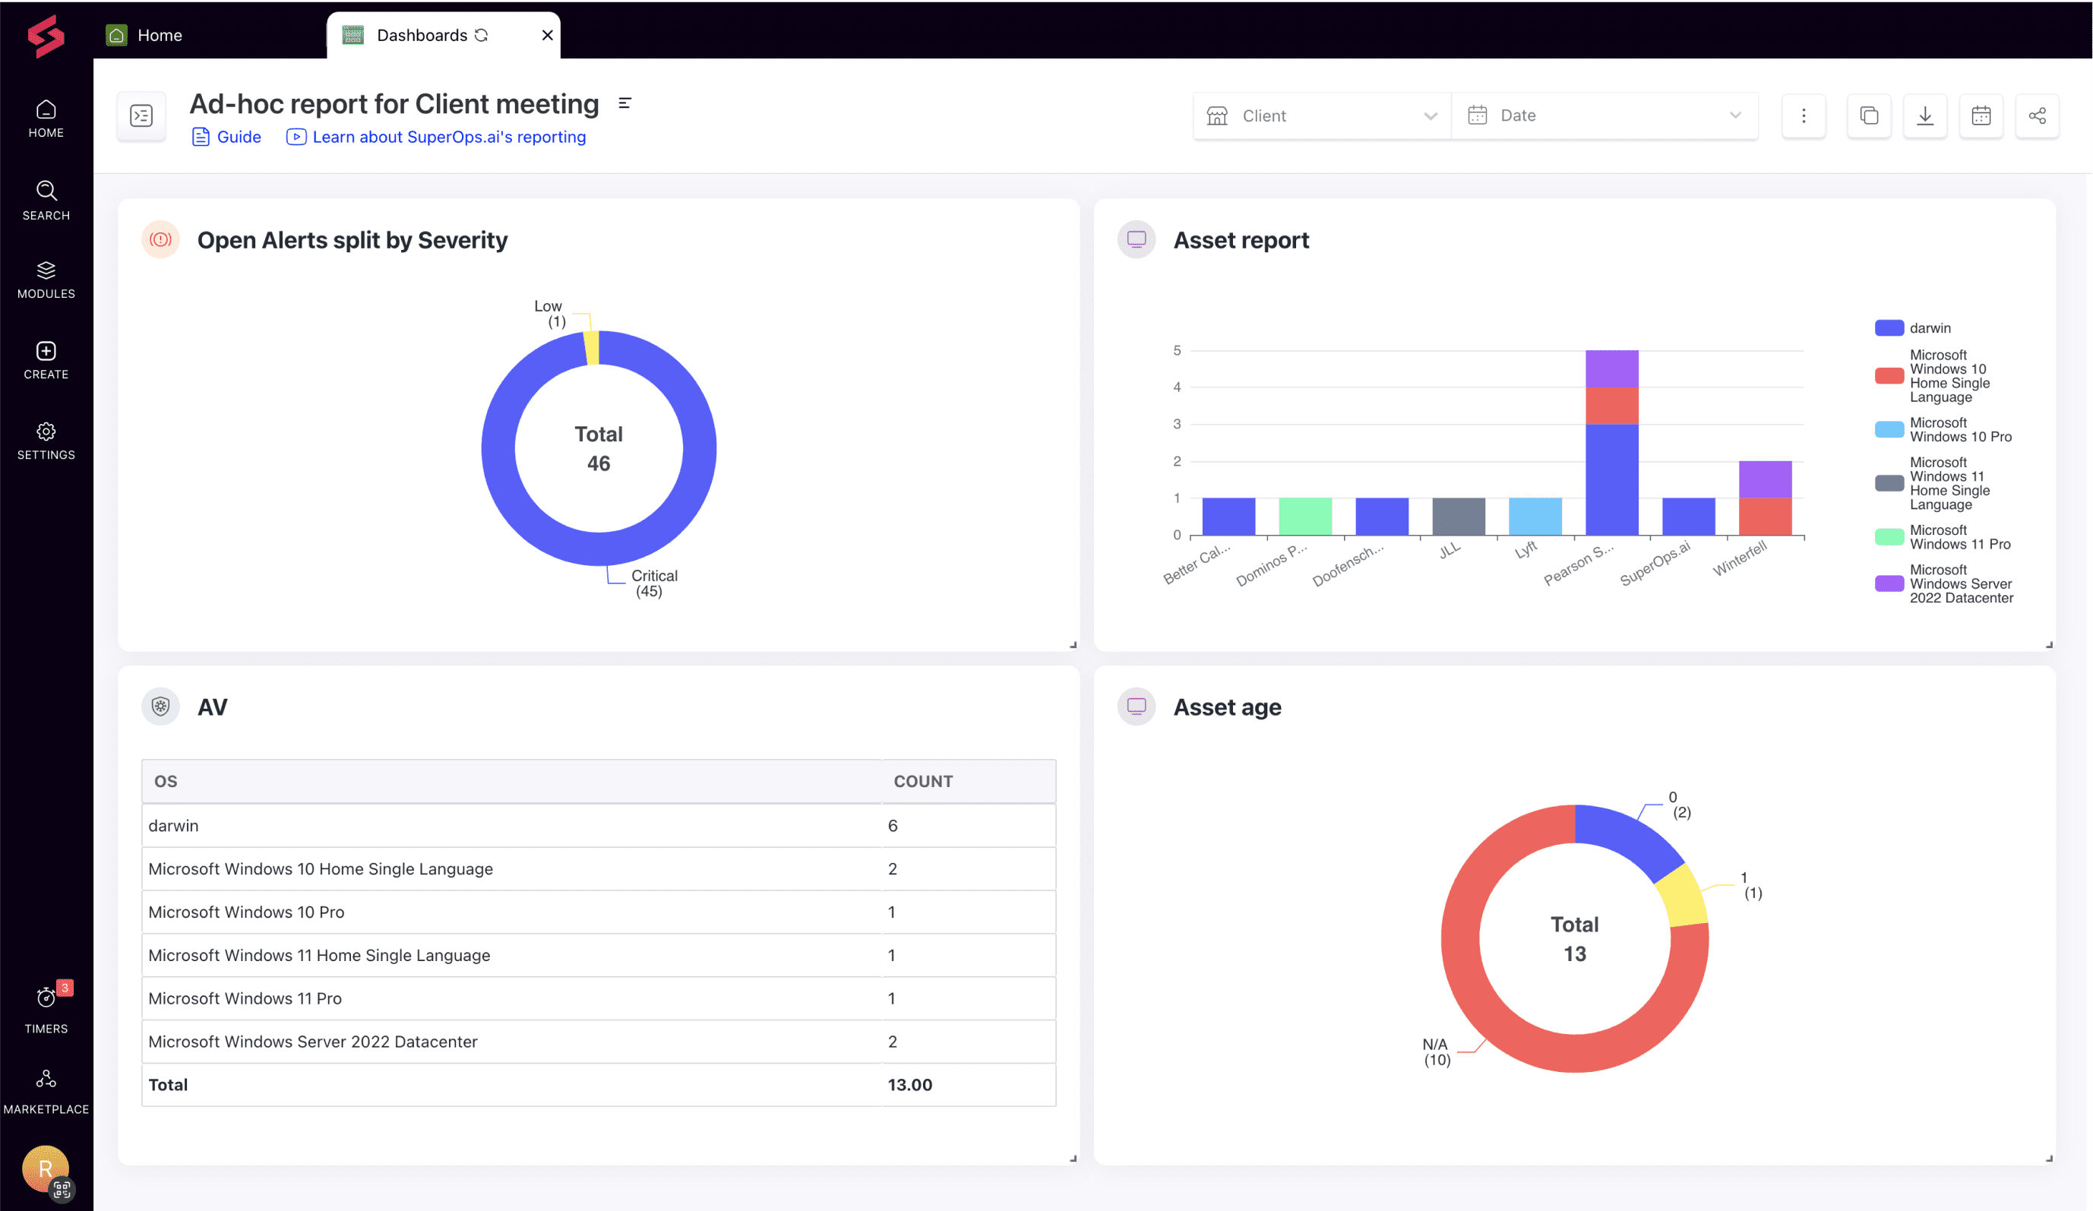The image size is (2093, 1211).
Task: Click the Create icon in sidebar
Action: click(46, 357)
